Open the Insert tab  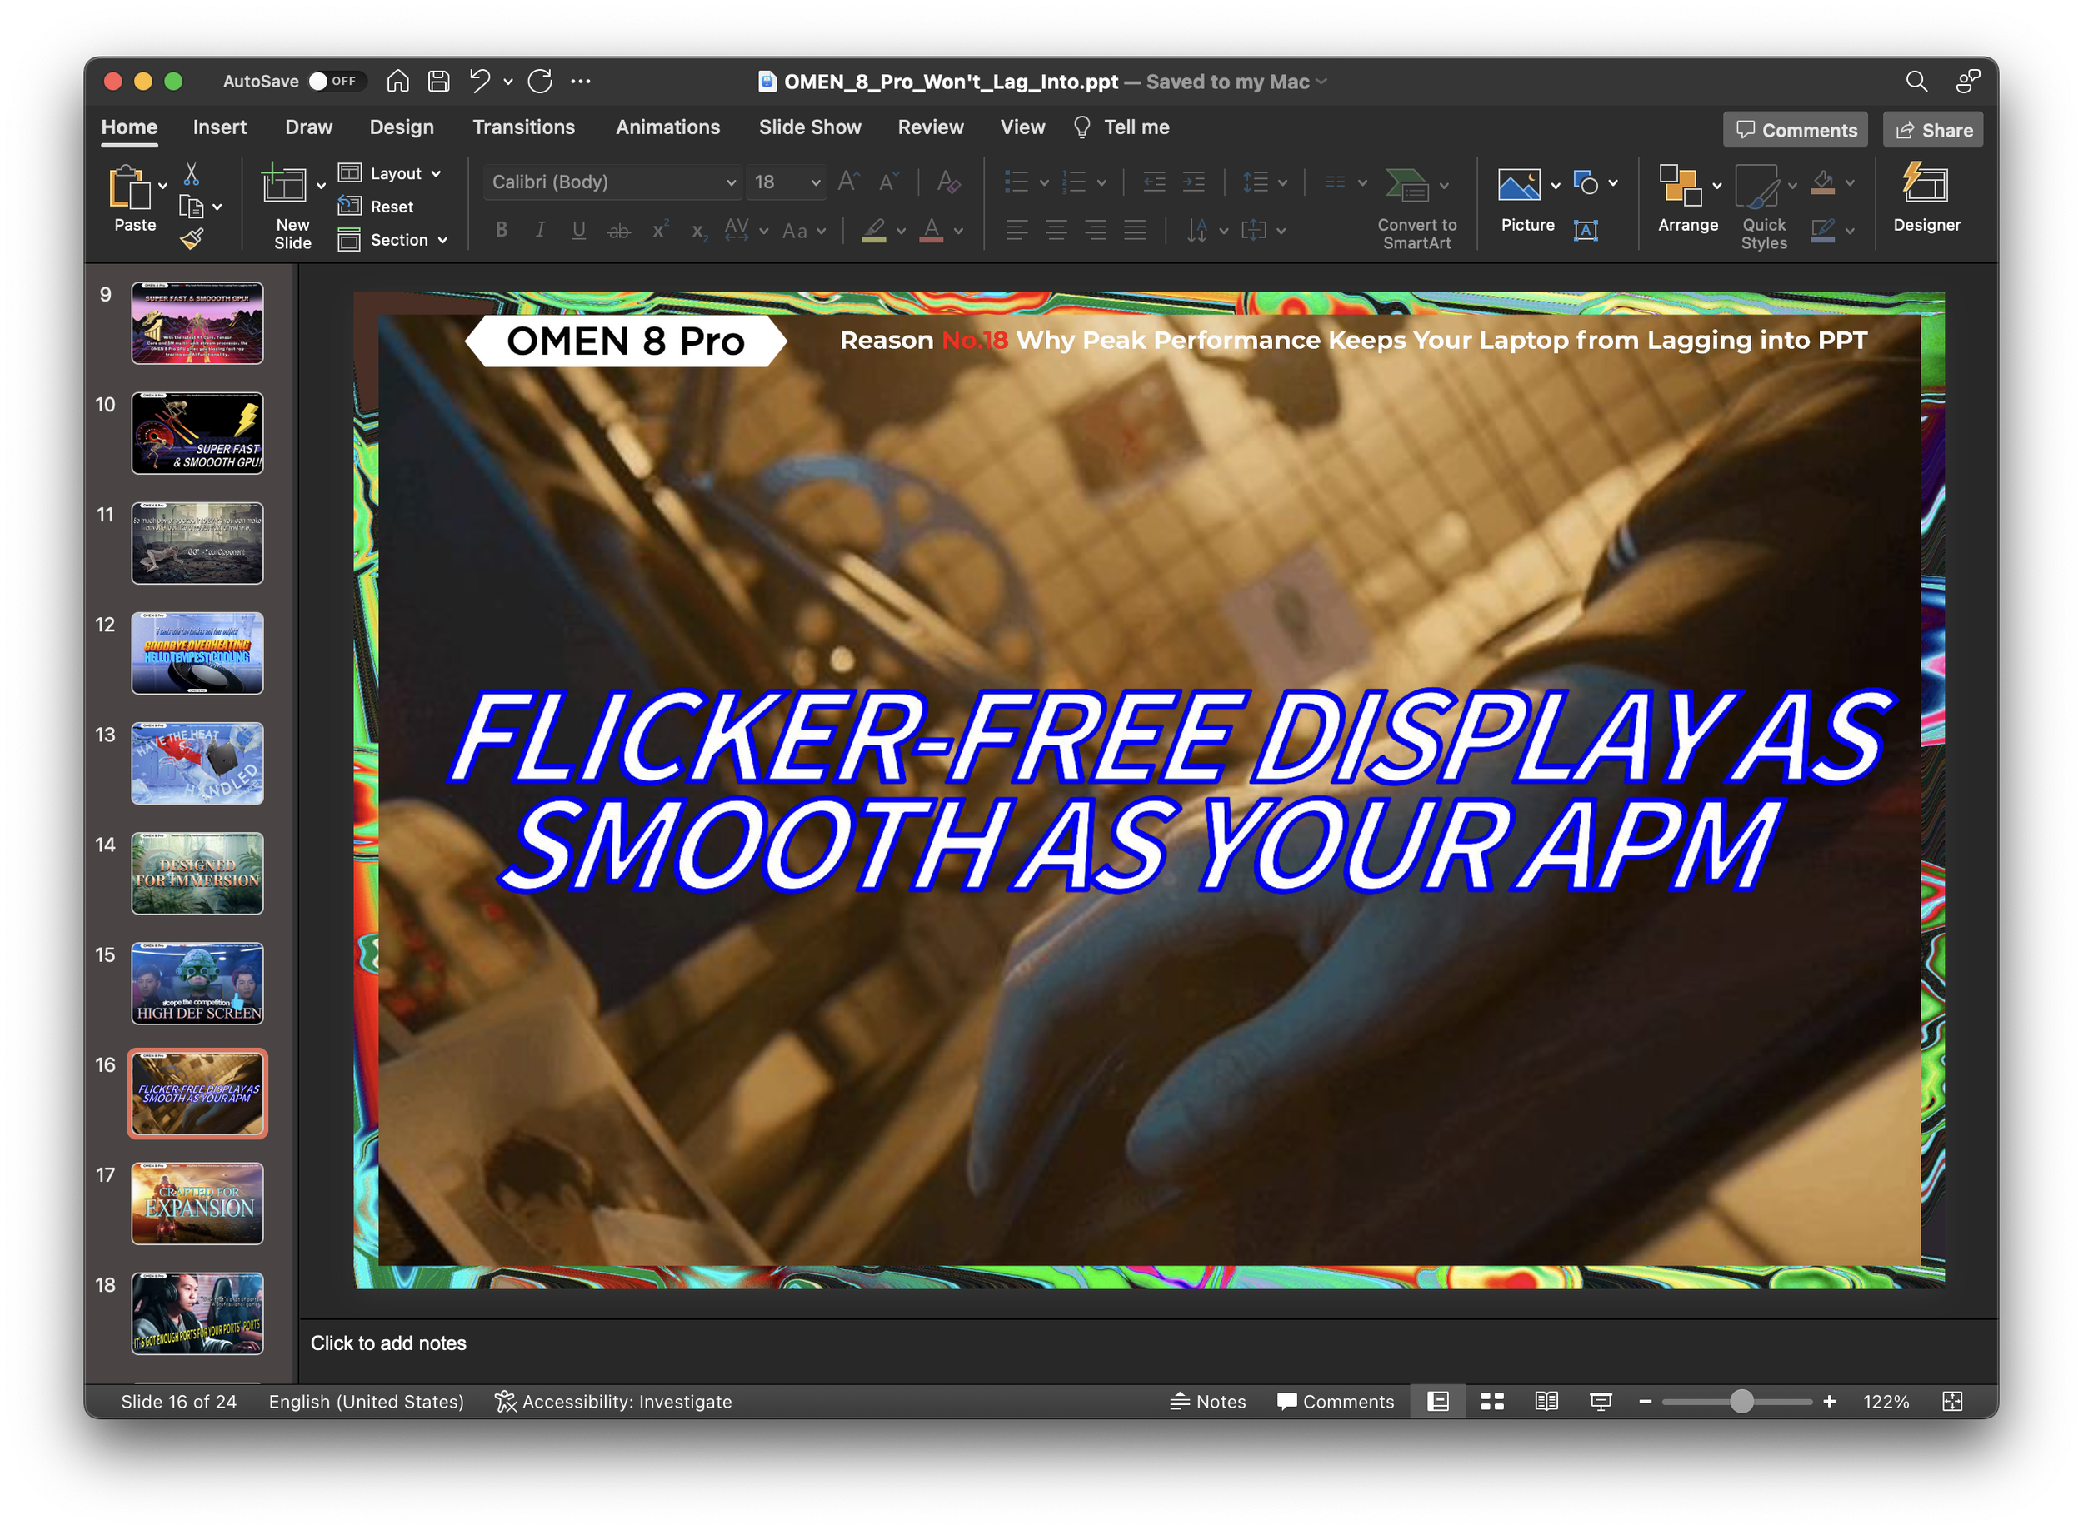220,127
